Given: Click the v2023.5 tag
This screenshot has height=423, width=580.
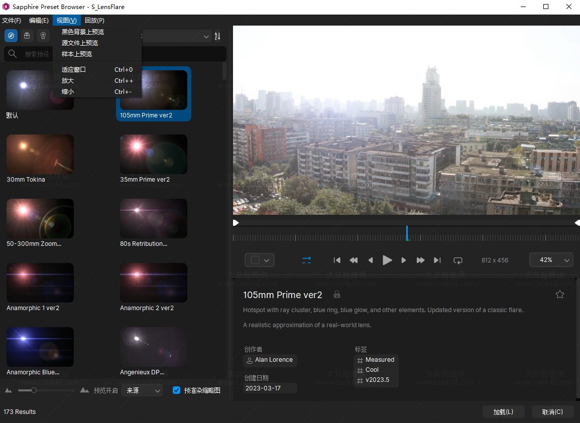Looking at the screenshot, I should pyautogui.click(x=373, y=380).
